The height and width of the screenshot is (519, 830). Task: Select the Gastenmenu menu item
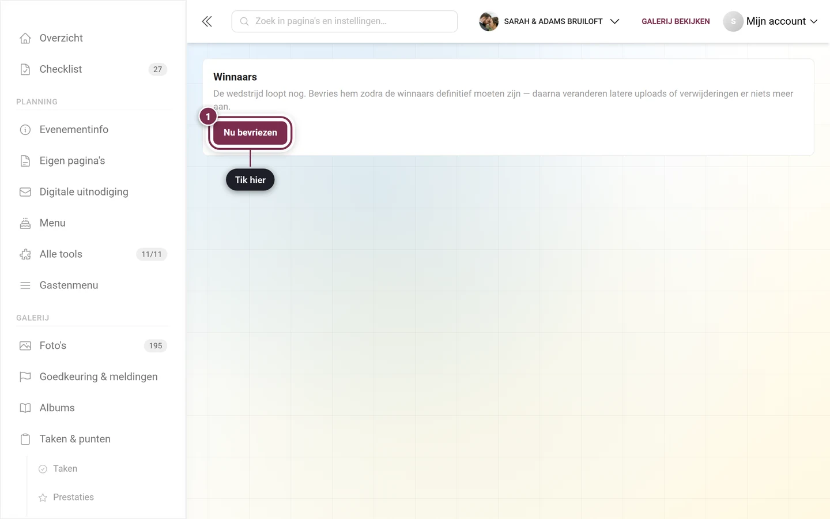tap(93, 285)
